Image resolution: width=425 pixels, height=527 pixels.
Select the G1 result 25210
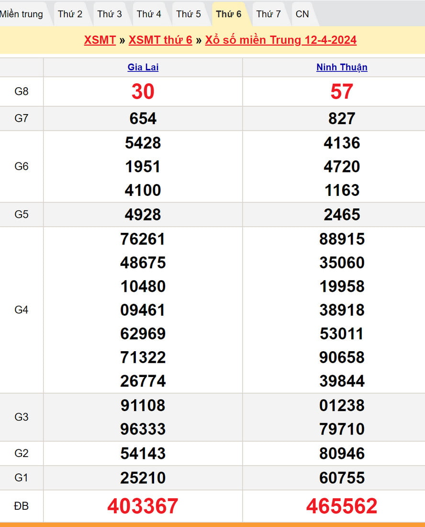tap(143, 478)
